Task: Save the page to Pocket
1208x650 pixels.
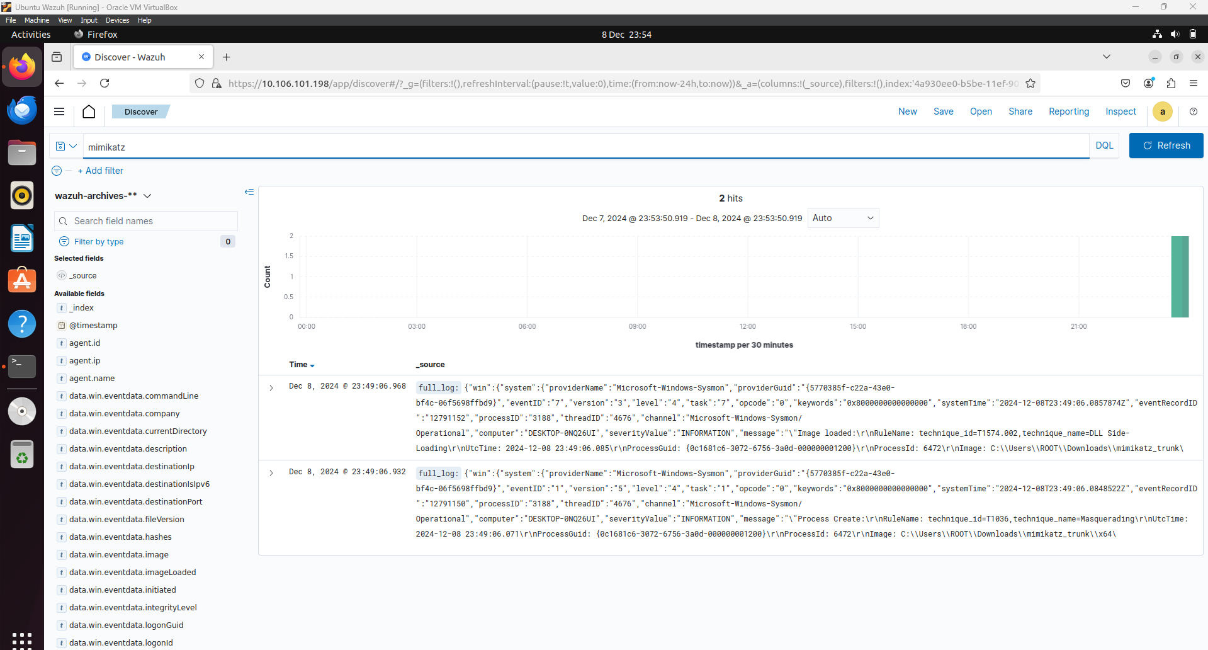Action: coord(1126,83)
